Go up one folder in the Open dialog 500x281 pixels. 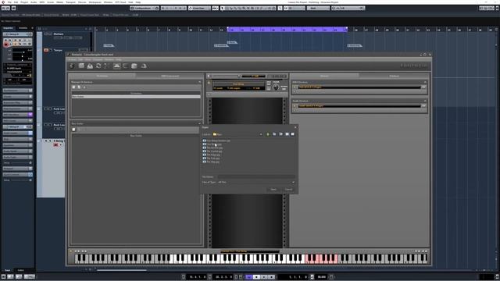click(x=268, y=134)
